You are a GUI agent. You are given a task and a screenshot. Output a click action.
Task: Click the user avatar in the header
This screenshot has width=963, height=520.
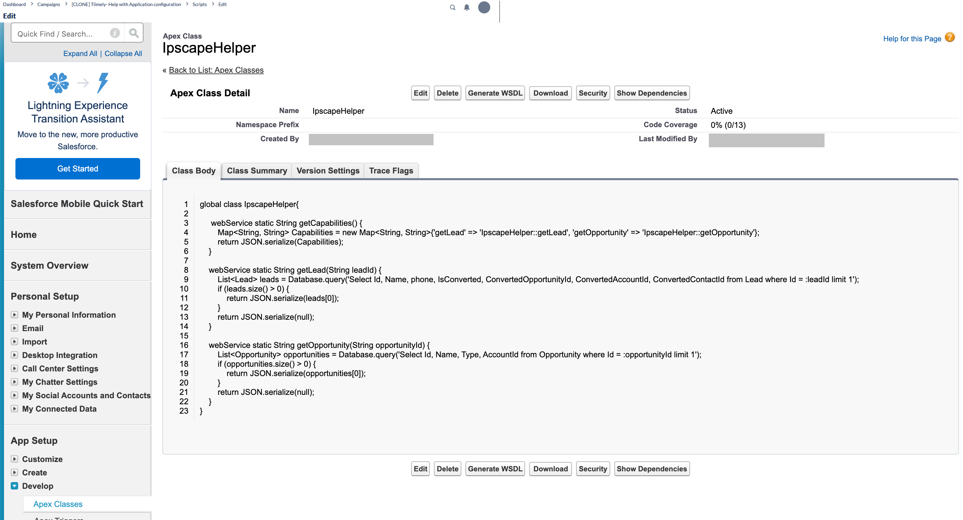click(484, 7)
